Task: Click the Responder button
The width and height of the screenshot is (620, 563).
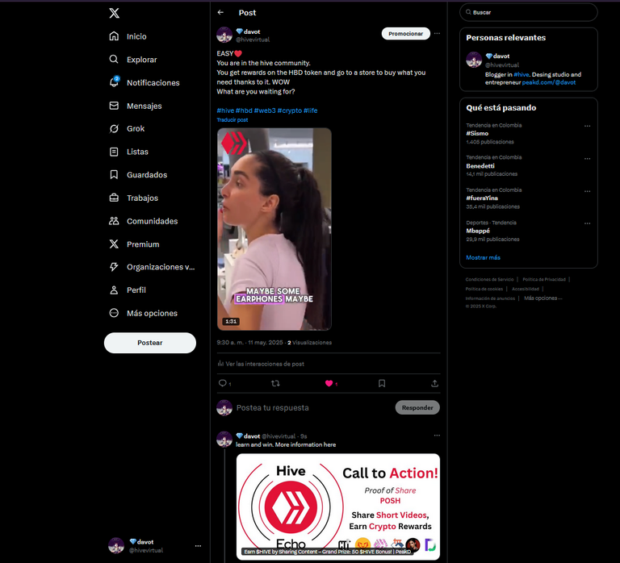Action: click(x=417, y=407)
